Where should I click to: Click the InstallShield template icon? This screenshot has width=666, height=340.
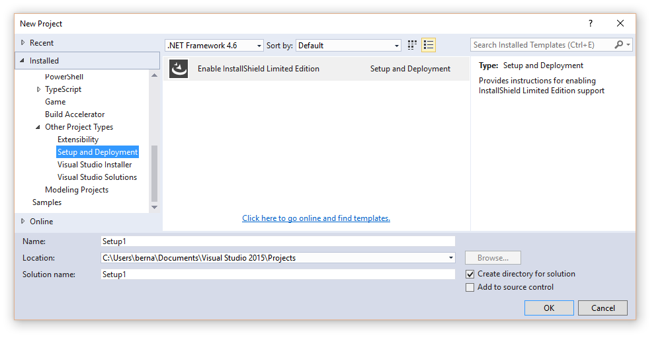point(179,69)
